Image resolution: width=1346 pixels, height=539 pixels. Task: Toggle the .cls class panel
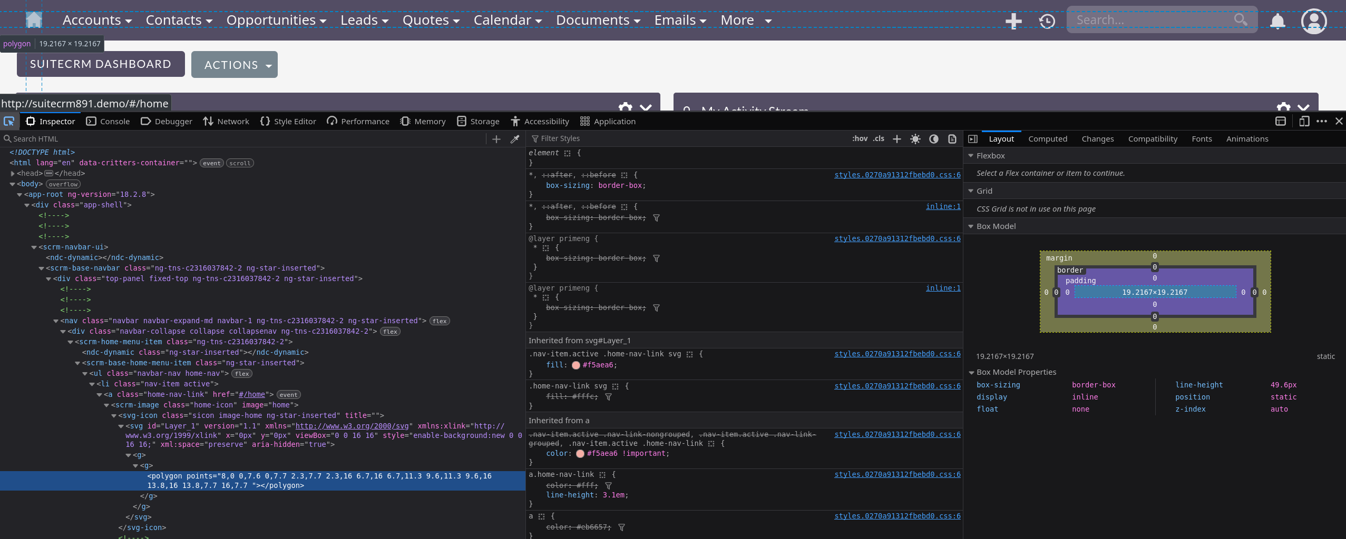coord(879,139)
